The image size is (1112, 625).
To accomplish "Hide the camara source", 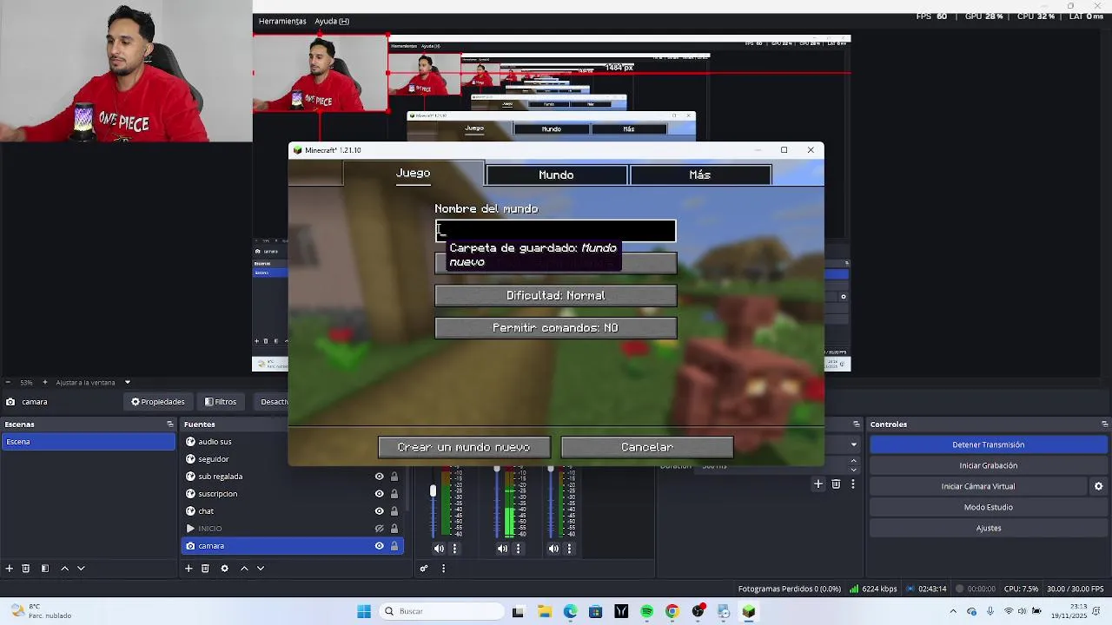I will point(379,546).
